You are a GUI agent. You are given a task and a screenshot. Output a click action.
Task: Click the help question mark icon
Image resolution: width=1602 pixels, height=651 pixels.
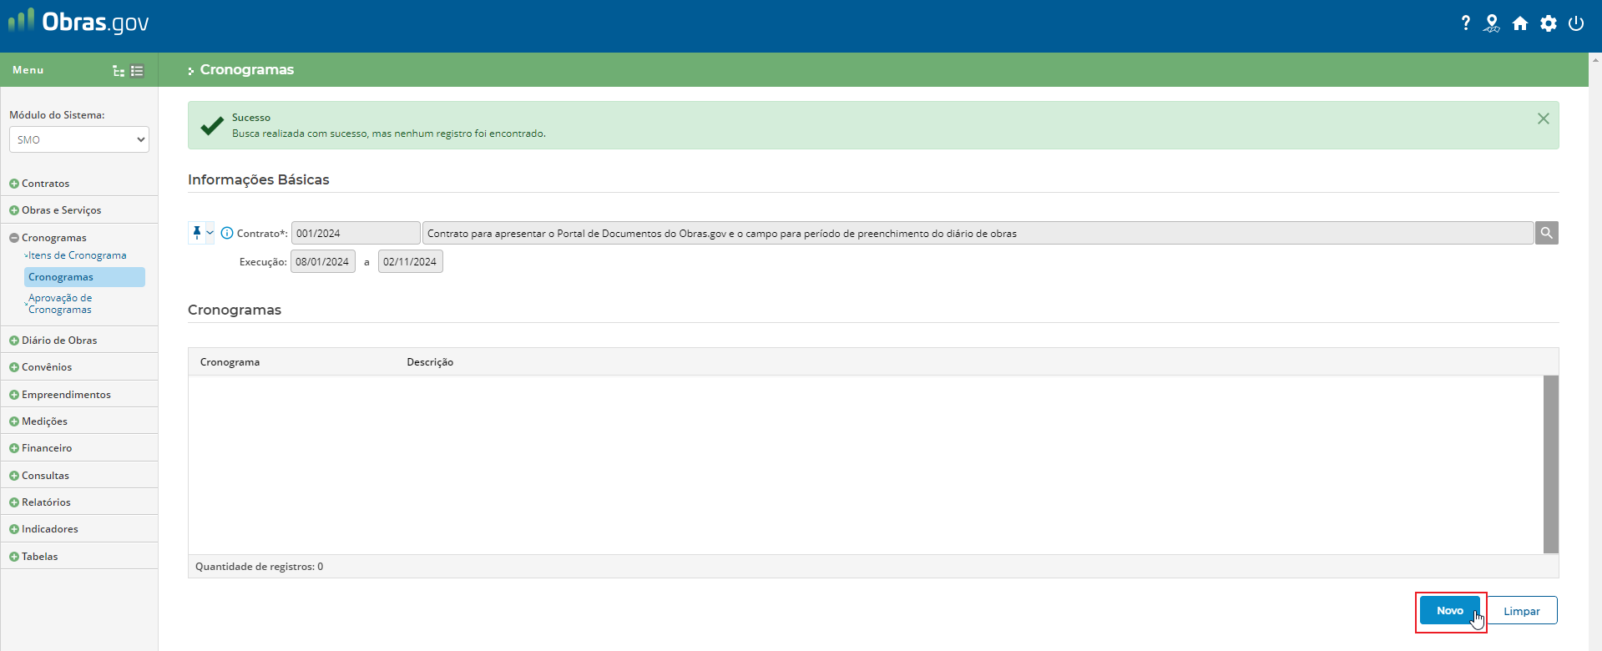(x=1465, y=23)
